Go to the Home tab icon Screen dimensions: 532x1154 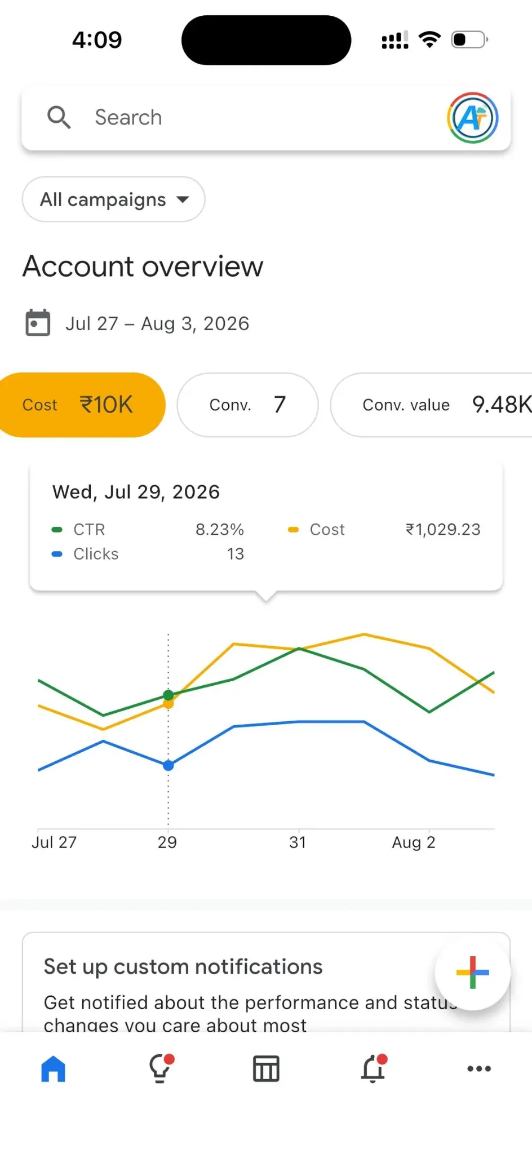54,1068
